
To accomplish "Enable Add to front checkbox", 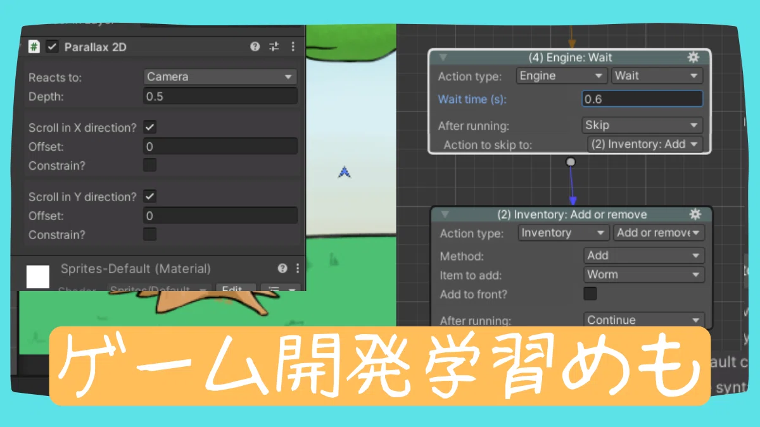I will tap(590, 294).
